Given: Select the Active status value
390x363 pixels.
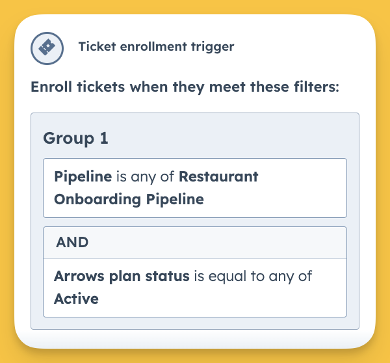Looking at the screenshot, I should coord(76,299).
